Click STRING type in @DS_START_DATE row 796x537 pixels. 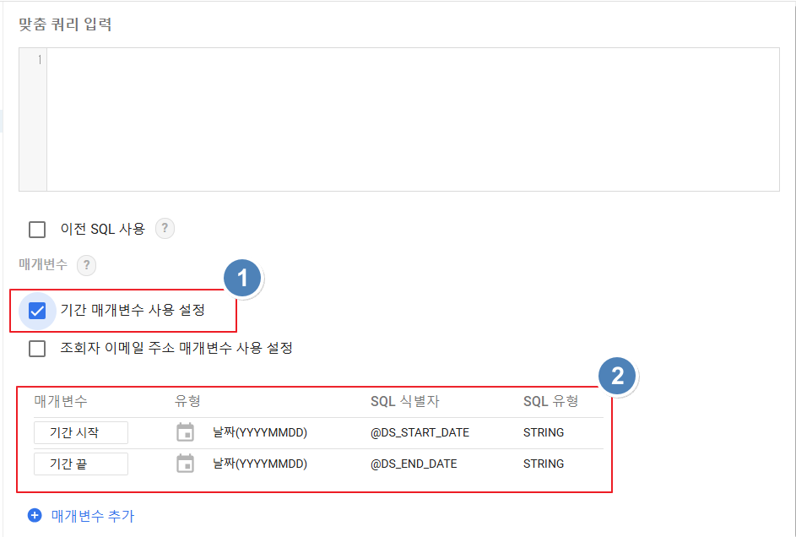(x=544, y=432)
